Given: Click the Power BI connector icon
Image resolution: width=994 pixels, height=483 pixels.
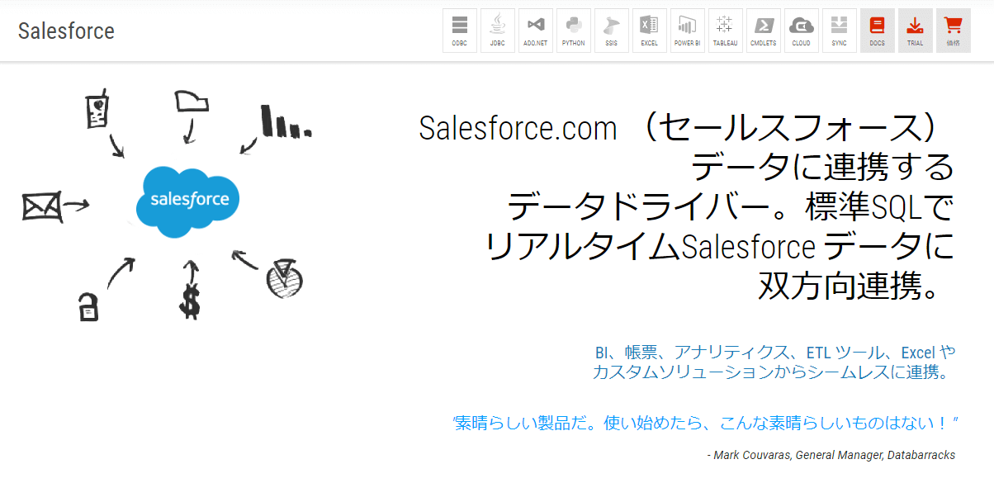Looking at the screenshot, I should click(687, 31).
